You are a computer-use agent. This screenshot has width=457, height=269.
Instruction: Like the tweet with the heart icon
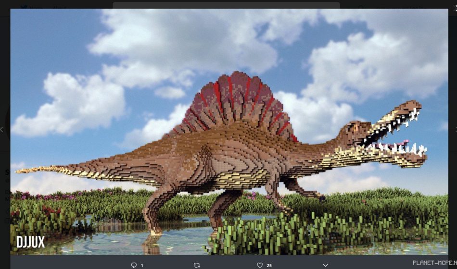point(260,265)
